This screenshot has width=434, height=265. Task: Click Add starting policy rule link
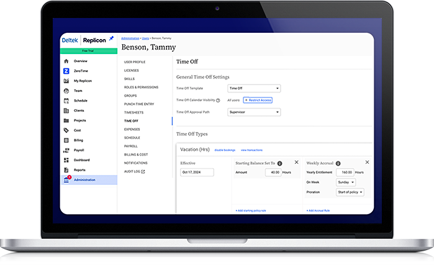coord(251,211)
